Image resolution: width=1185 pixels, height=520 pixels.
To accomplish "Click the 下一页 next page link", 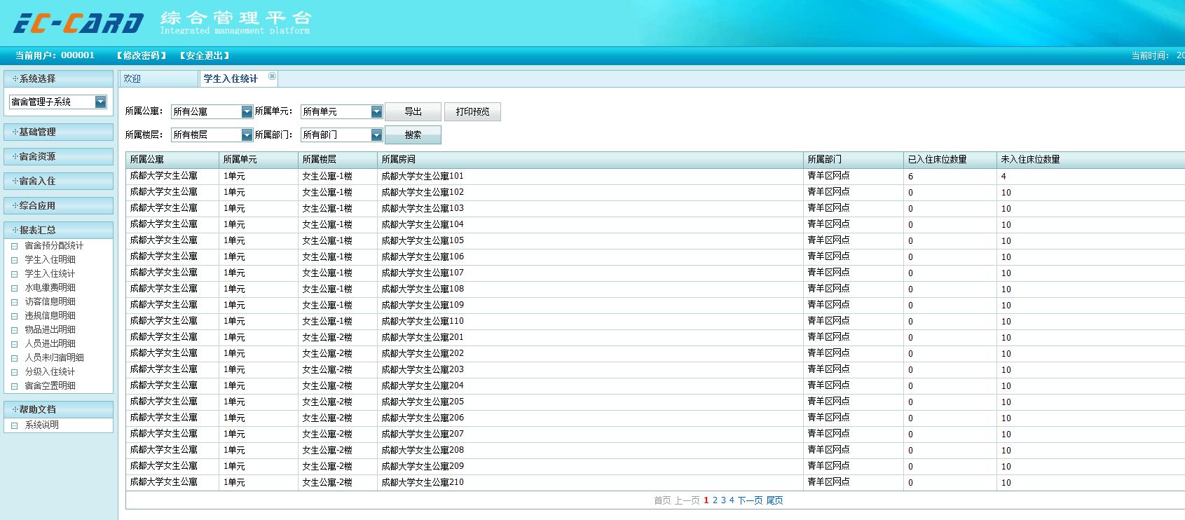I will pyautogui.click(x=750, y=500).
